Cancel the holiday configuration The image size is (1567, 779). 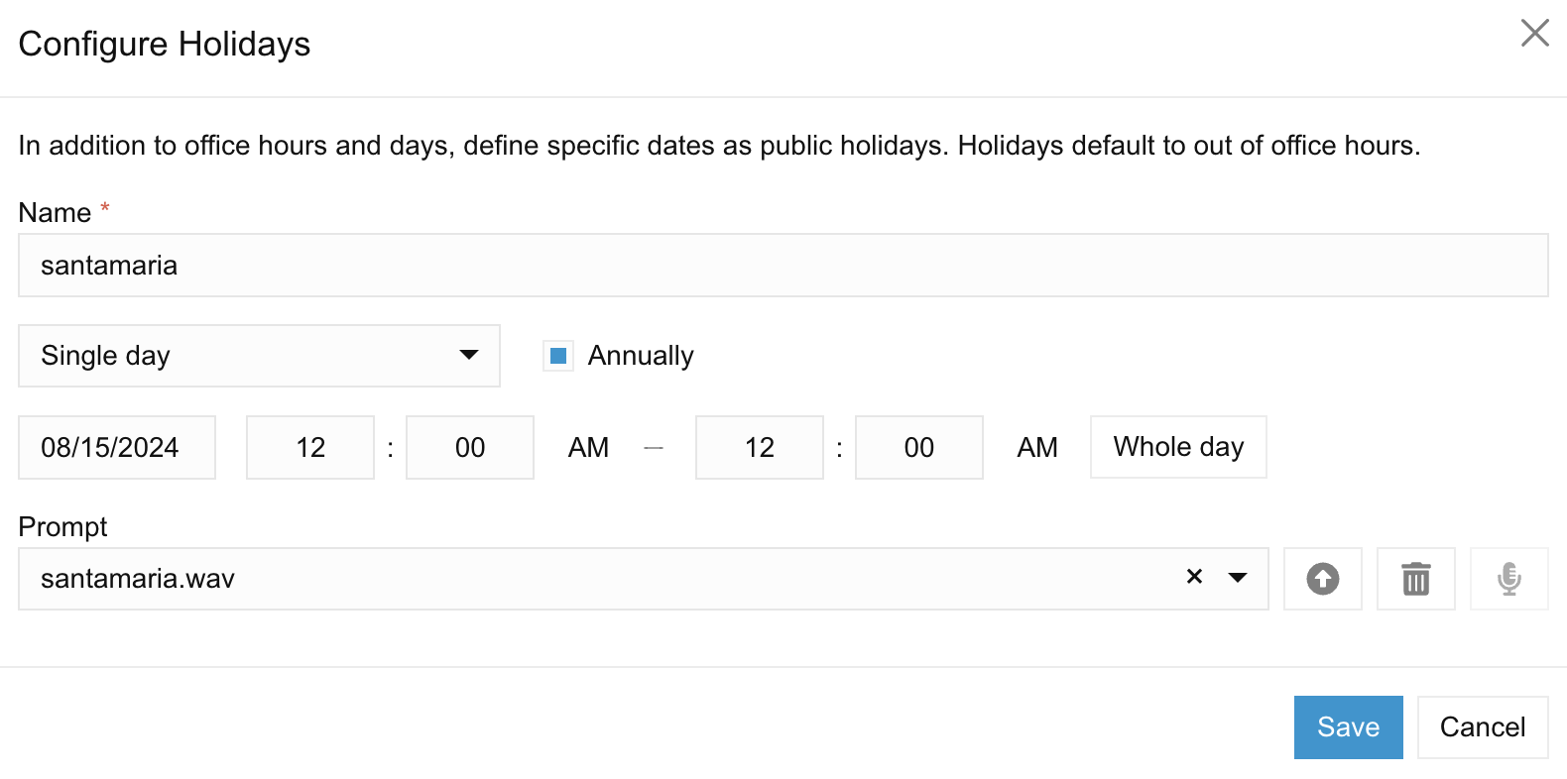(x=1483, y=727)
